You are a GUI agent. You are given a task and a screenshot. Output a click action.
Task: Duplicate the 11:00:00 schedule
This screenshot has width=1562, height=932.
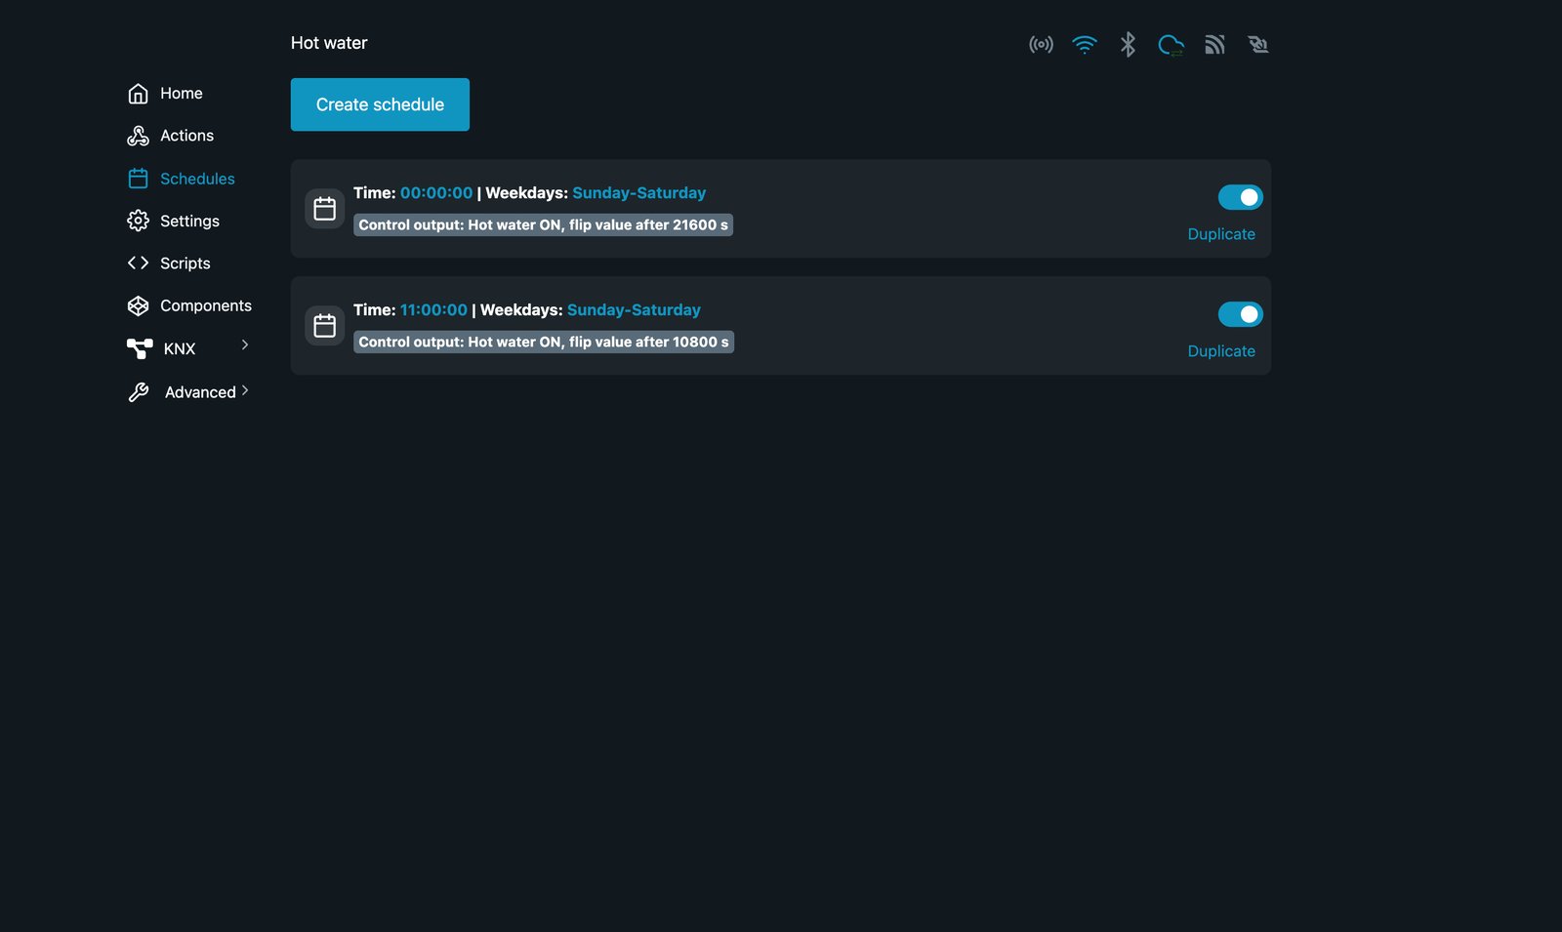coord(1221,351)
